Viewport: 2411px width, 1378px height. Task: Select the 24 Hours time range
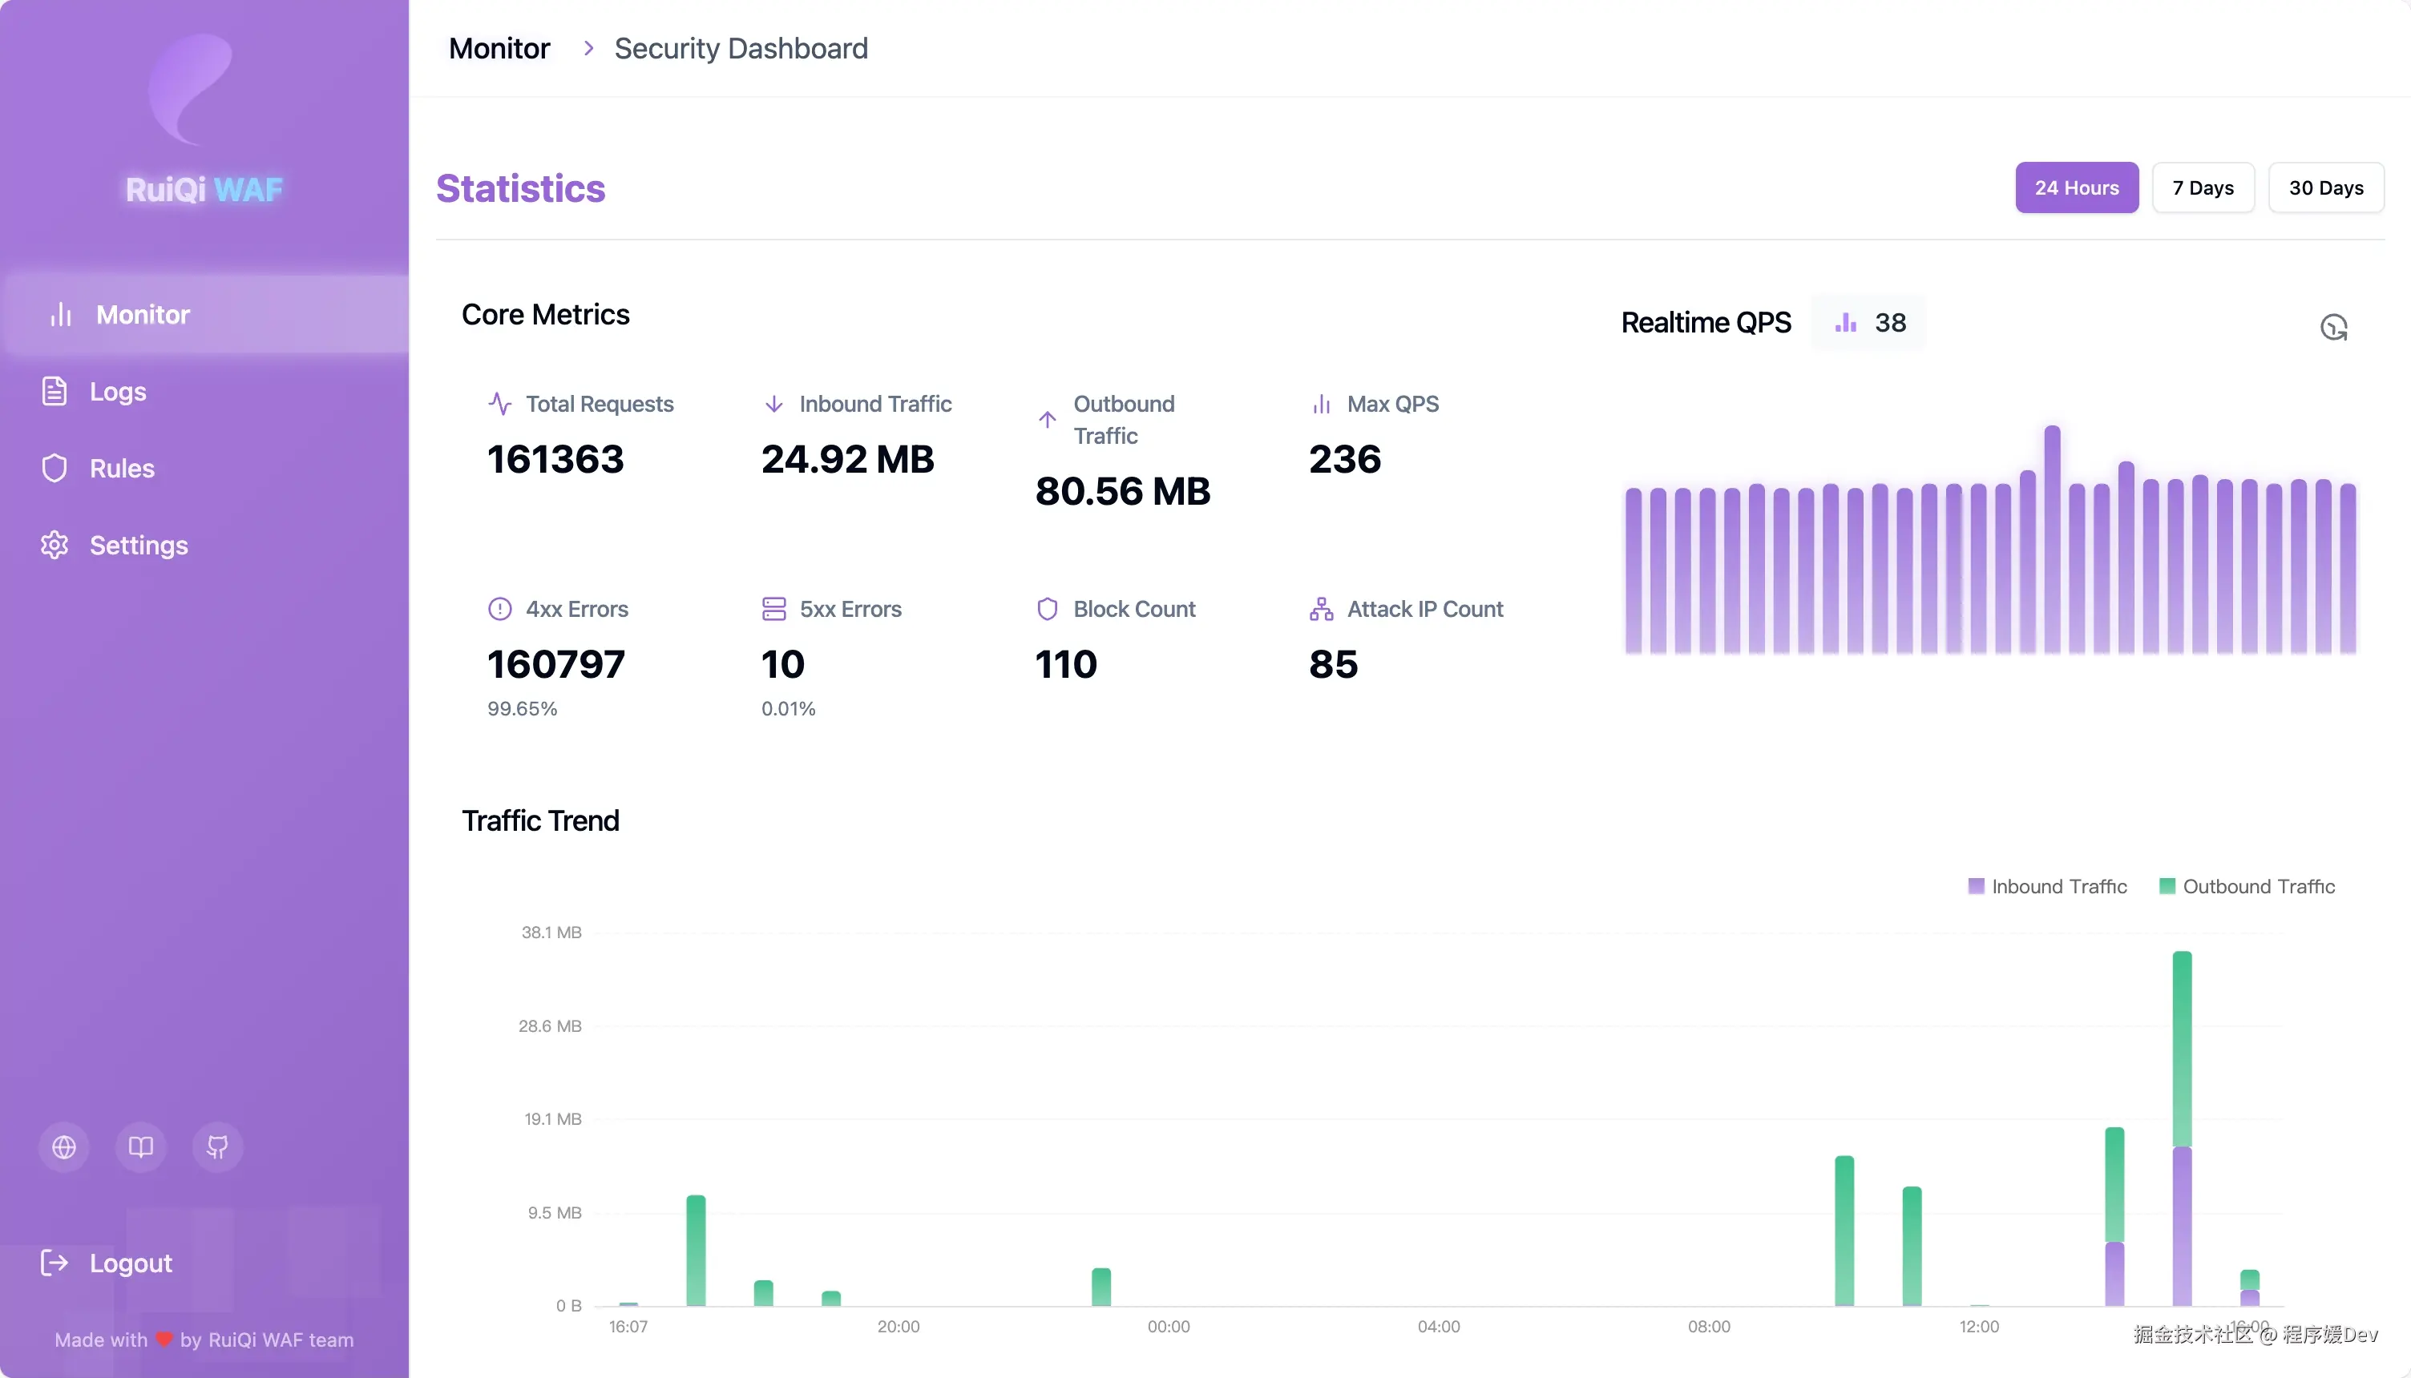[2076, 187]
